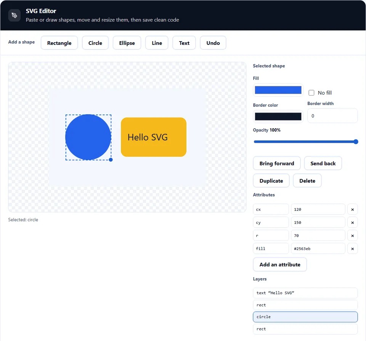The image size is (366, 341).
Task: Add a Circle shape
Action: (95, 43)
